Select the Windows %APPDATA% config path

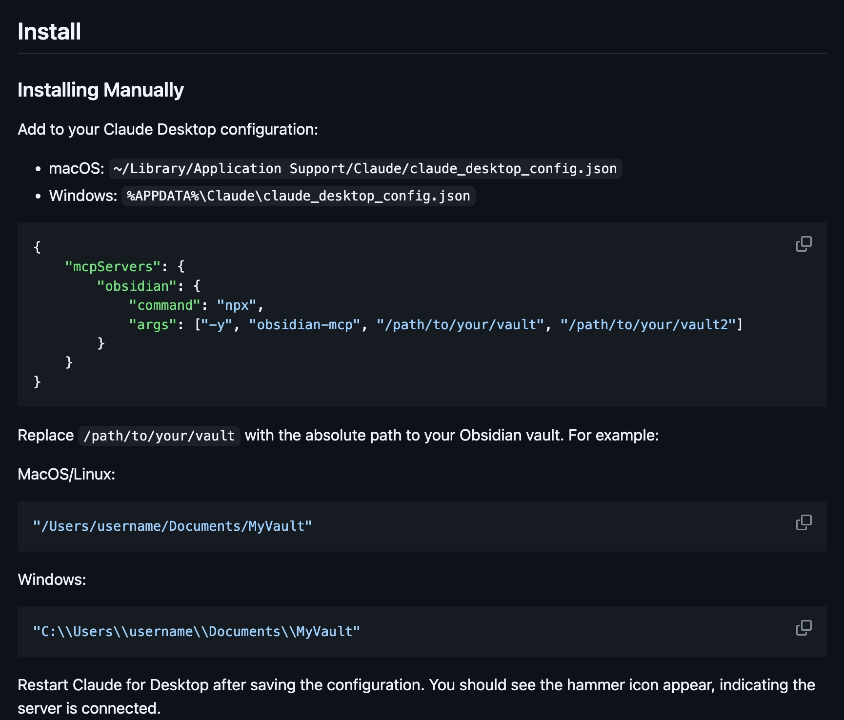(299, 196)
